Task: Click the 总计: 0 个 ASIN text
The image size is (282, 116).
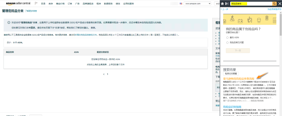Action: tap(15, 42)
